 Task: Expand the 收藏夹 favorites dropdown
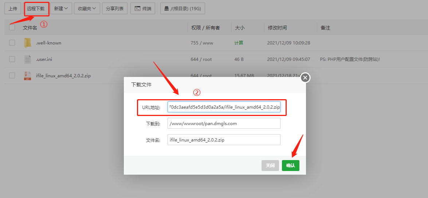click(87, 8)
